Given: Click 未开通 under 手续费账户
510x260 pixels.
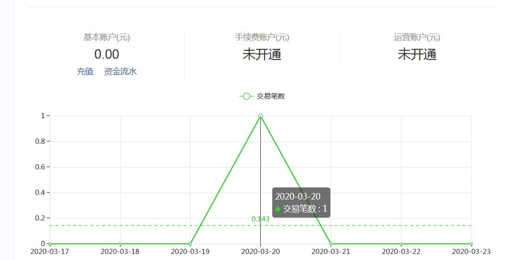Looking at the screenshot, I should coord(262,54).
